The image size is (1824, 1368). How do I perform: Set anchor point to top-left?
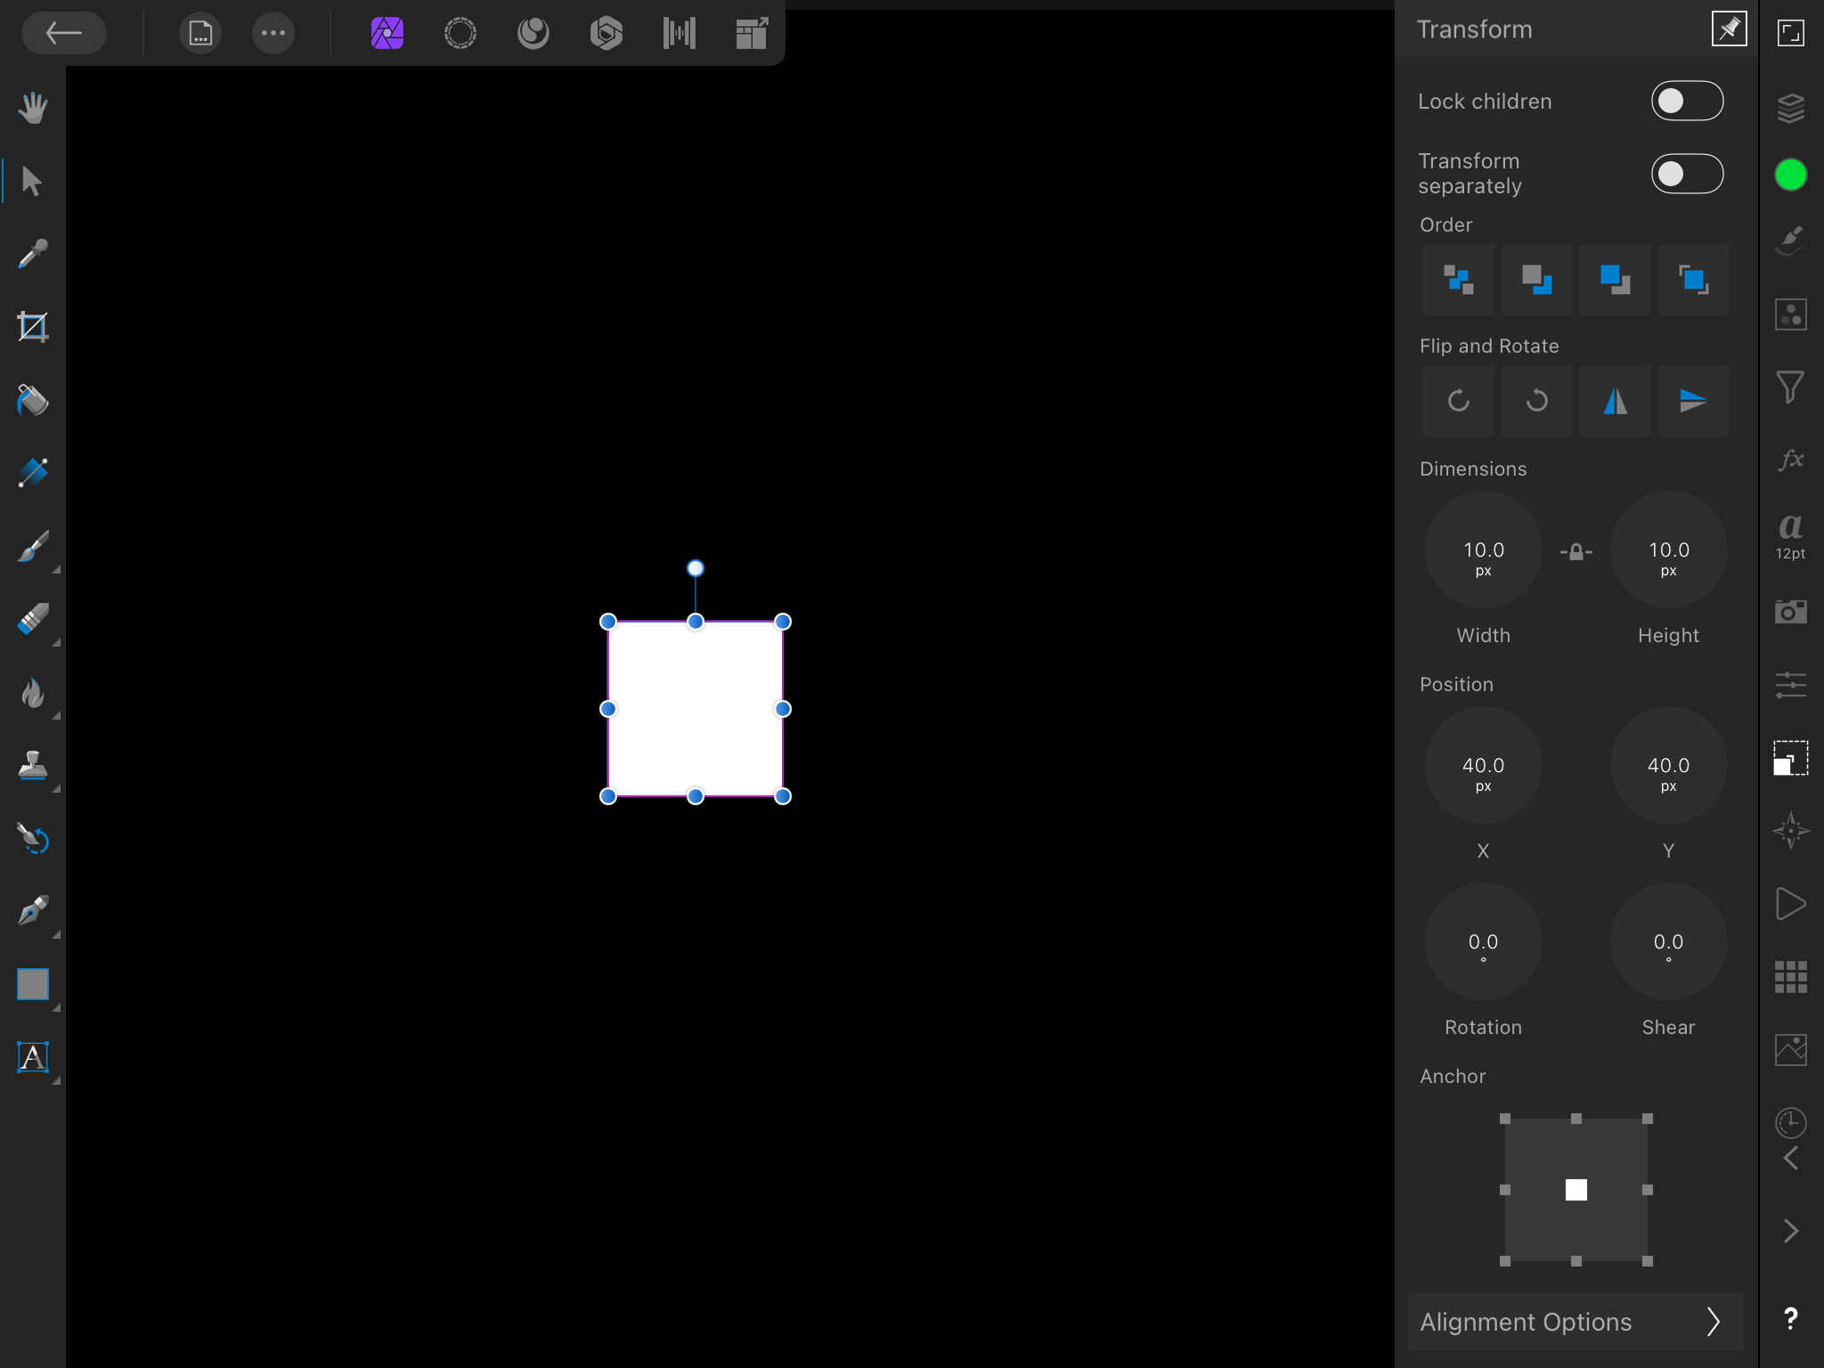pos(1505,1119)
